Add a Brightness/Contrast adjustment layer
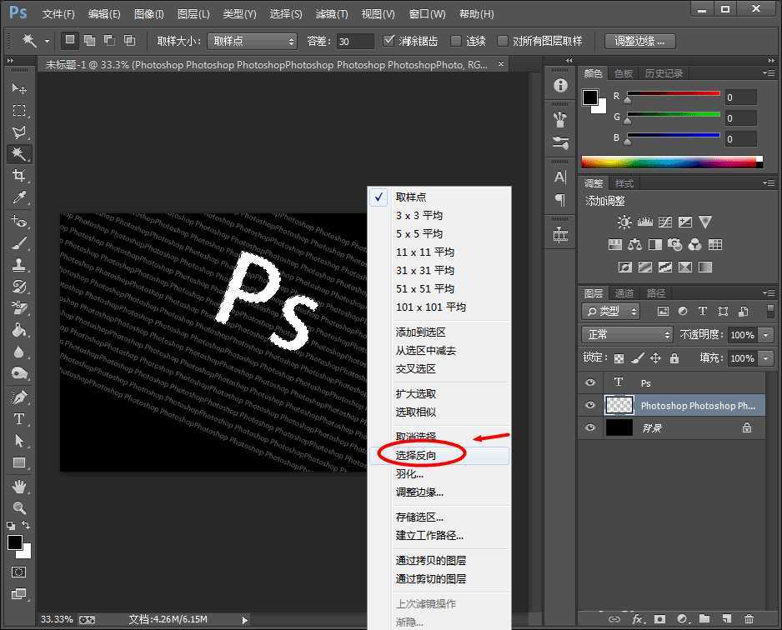The width and height of the screenshot is (782, 630). 623,222
